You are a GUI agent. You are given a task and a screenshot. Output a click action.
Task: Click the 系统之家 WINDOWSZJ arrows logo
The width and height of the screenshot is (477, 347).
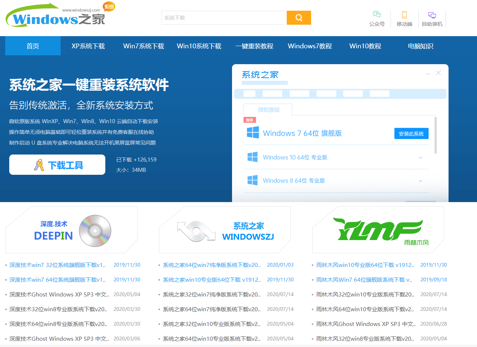196,231
